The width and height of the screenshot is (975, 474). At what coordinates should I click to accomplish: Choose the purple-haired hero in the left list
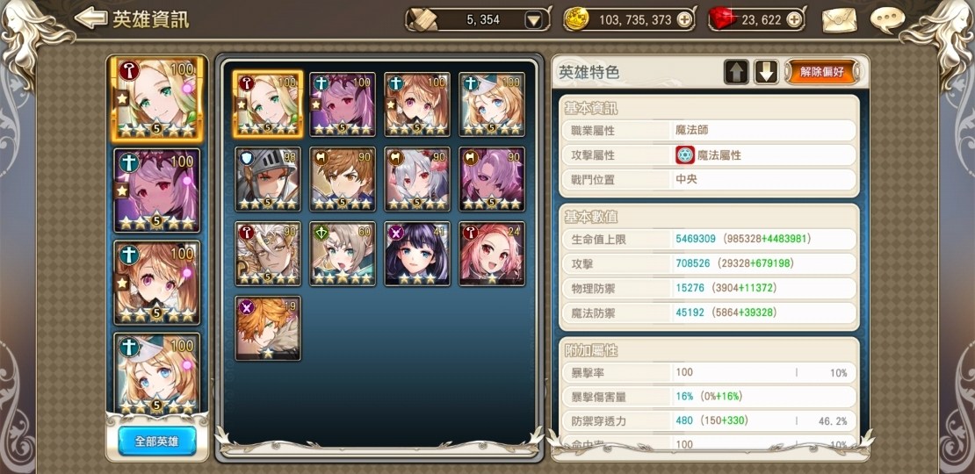click(156, 190)
